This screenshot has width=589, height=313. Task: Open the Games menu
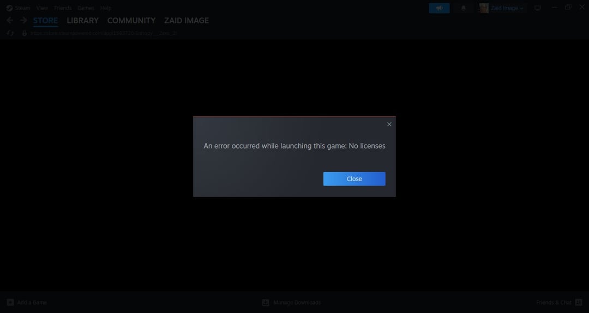[x=86, y=8]
